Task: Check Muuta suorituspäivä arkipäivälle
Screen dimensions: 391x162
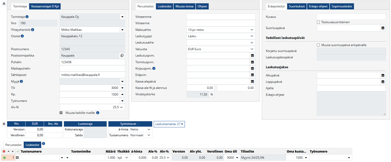Action: [318, 45]
